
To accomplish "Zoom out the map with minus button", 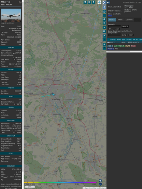I will pos(100,184).
